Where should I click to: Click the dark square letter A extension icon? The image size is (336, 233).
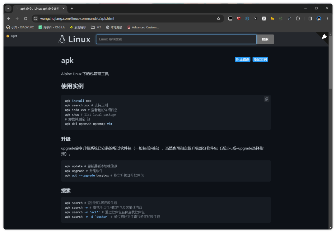click(x=255, y=19)
